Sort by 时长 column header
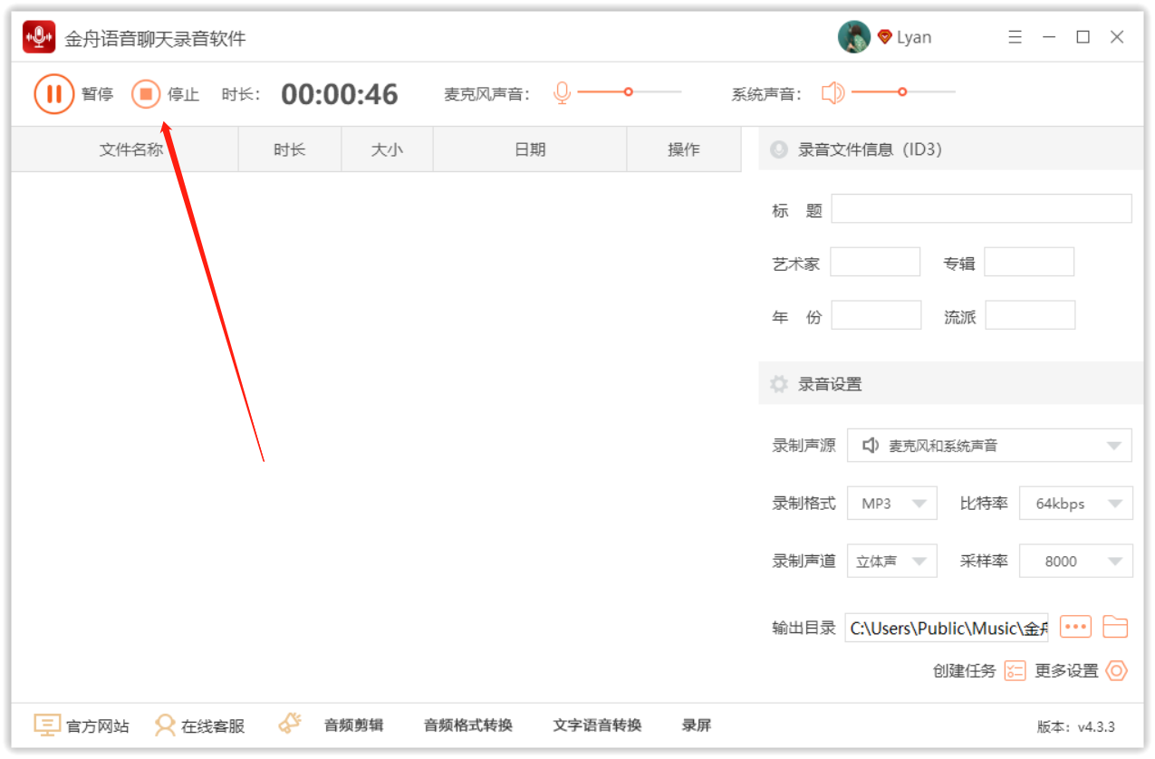1155x759 pixels. point(290,149)
